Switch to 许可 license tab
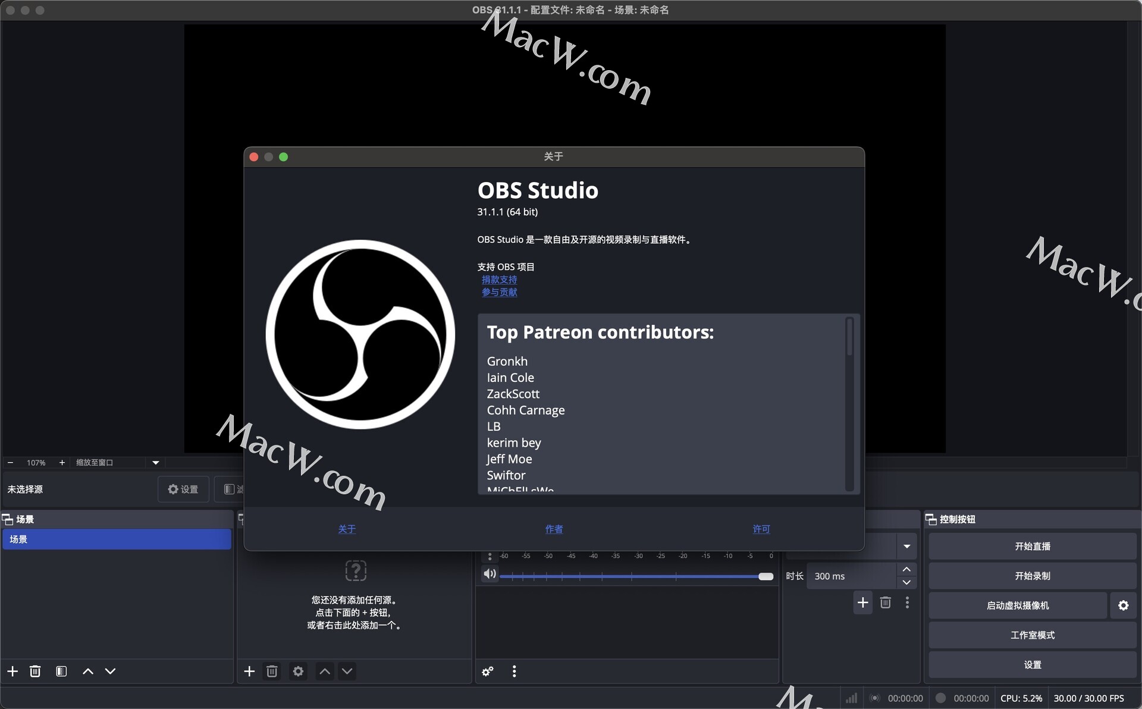Screen dimensions: 1142x709 (x=761, y=529)
